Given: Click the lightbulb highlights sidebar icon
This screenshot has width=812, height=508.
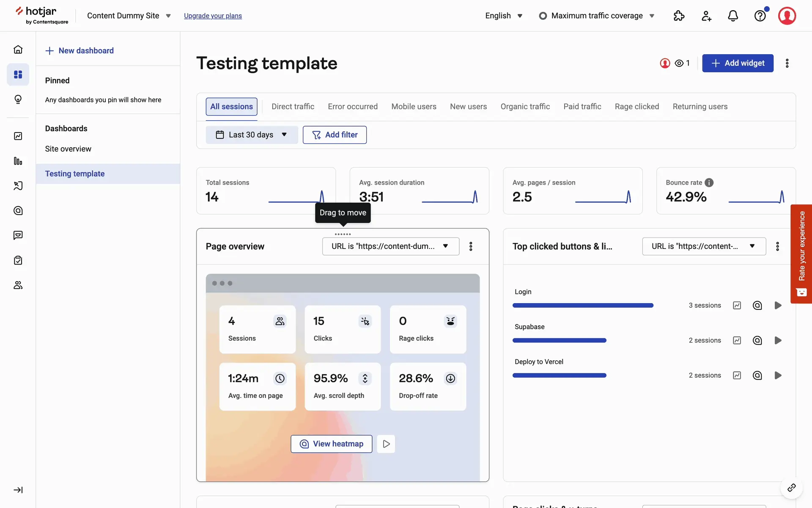Looking at the screenshot, I should pyautogui.click(x=18, y=99).
